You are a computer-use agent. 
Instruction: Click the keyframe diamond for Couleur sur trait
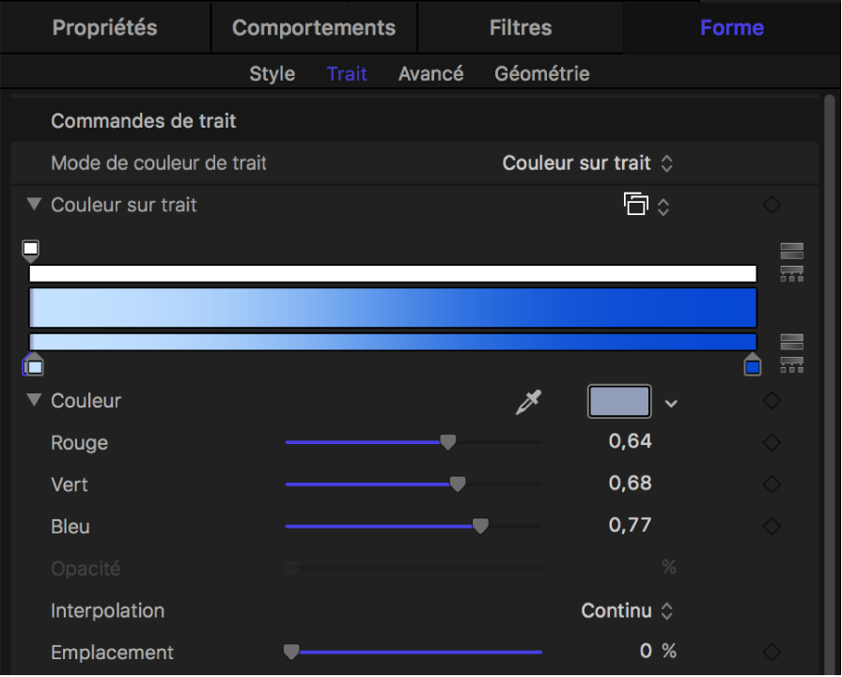click(x=771, y=204)
